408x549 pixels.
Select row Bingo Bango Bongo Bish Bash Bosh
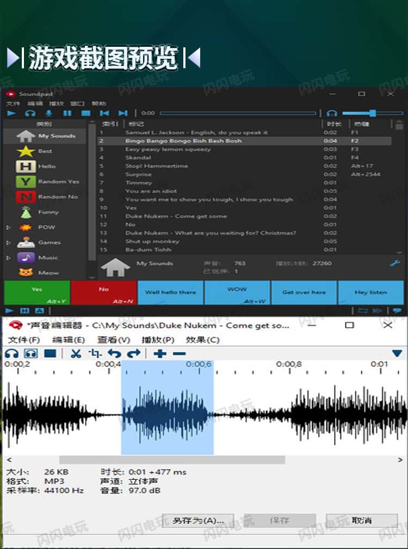pos(244,141)
